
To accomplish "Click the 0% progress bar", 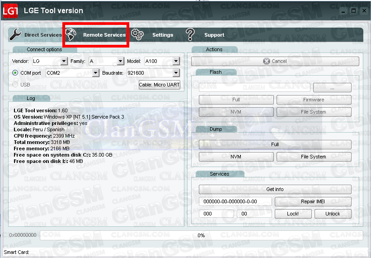I will coord(202,235).
